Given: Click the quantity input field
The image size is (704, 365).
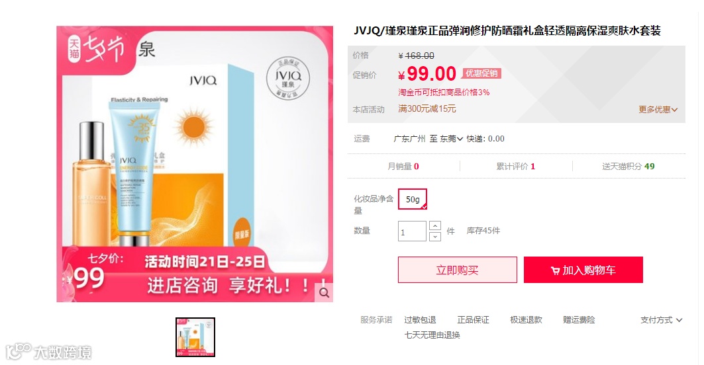Looking at the screenshot, I should (412, 231).
